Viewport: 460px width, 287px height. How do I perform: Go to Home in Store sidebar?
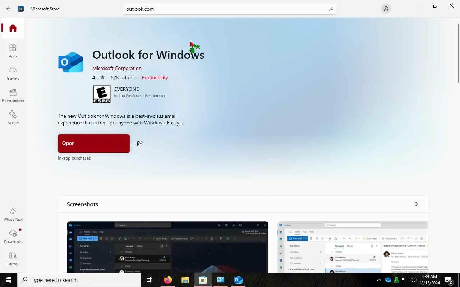[x=13, y=28]
